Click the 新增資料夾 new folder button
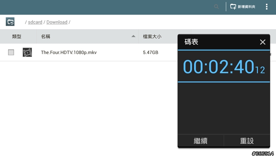Image resolution: width=276 pixels, height=157 pixels. click(x=242, y=7)
